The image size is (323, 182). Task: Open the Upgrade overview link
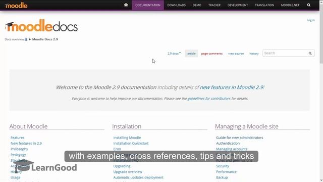click(x=128, y=172)
